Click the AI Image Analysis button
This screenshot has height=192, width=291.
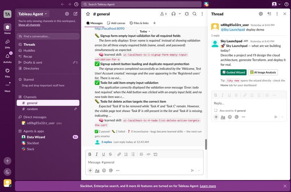[263, 72]
